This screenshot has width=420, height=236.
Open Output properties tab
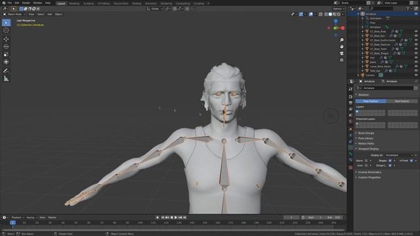tap(350, 103)
